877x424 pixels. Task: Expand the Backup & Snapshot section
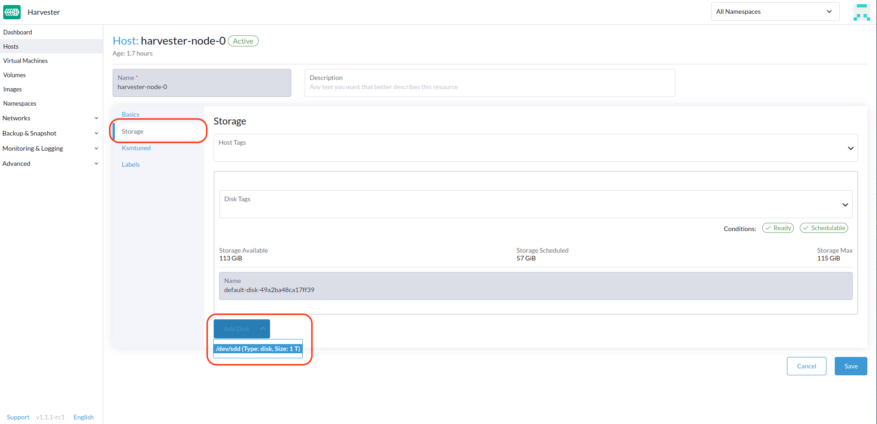pos(51,133)
